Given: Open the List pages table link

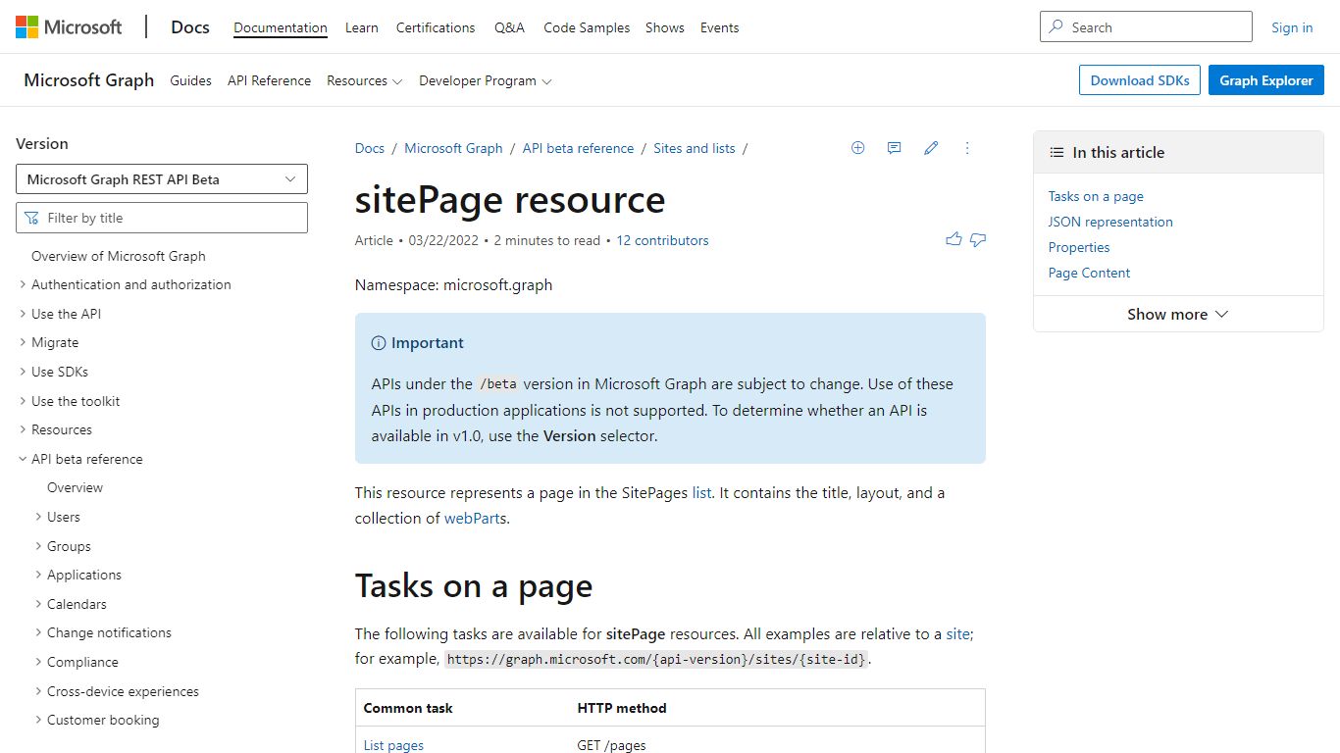Looking at the screenshot, I should (393, 745).
